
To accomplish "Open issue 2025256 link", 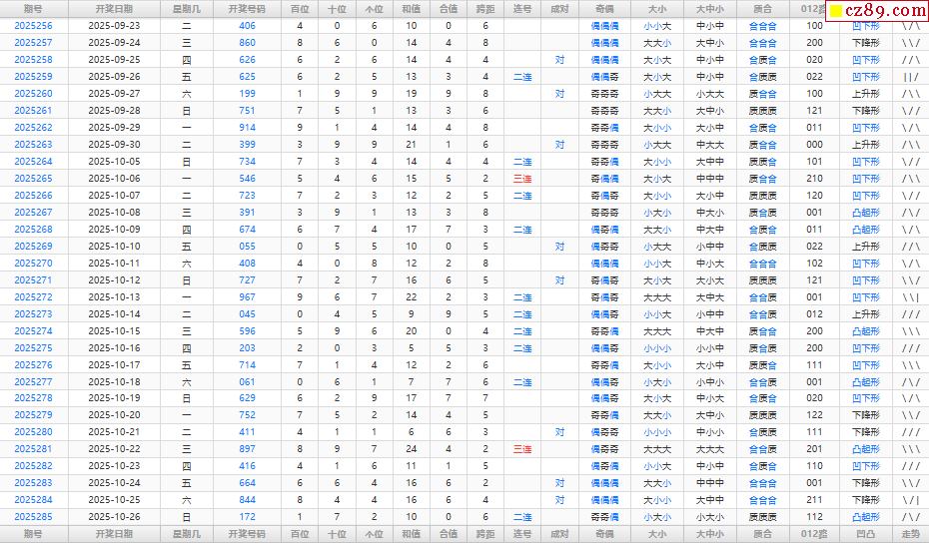I will (33, 26).
